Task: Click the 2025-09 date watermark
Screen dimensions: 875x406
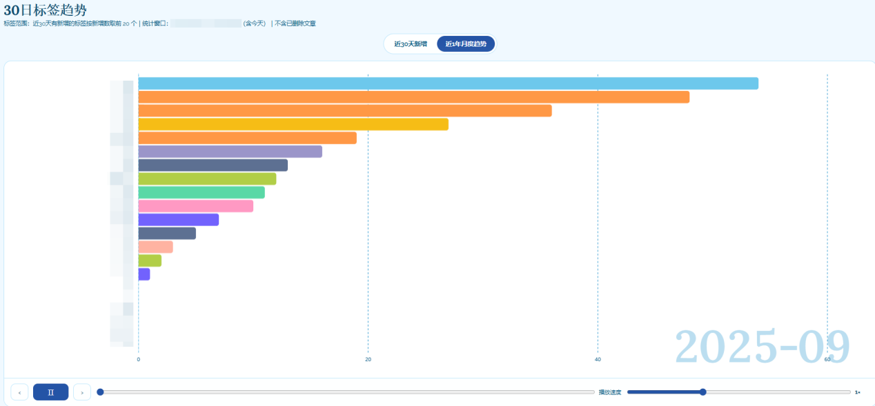Action: click(x=763, y=347)
